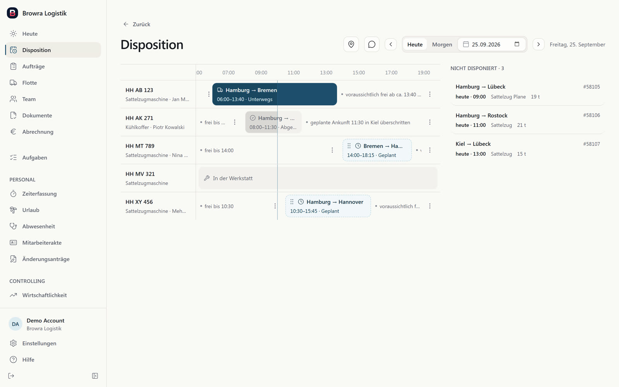
Task: Open Team in the sidebar
Action: tap(53, 99)
